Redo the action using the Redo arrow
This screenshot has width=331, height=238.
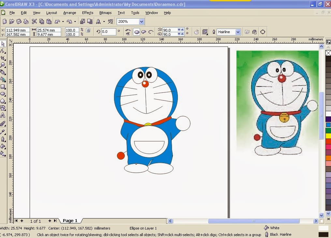coord(69,21)
